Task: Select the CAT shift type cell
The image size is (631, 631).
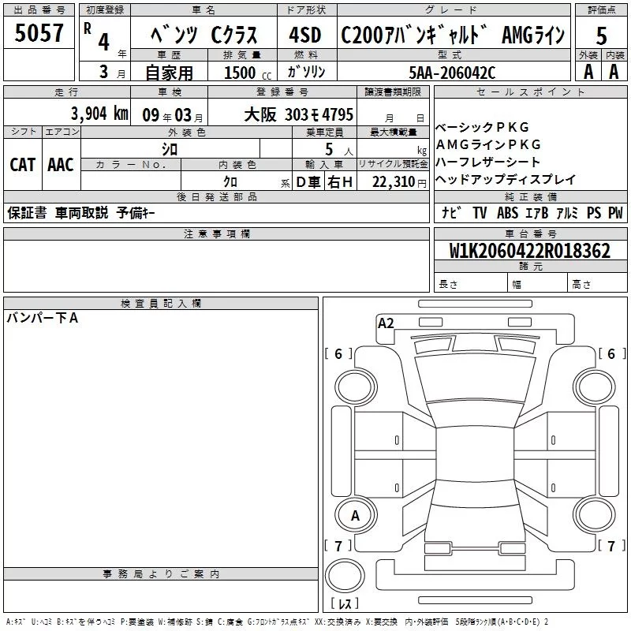Action: [22, 164]
